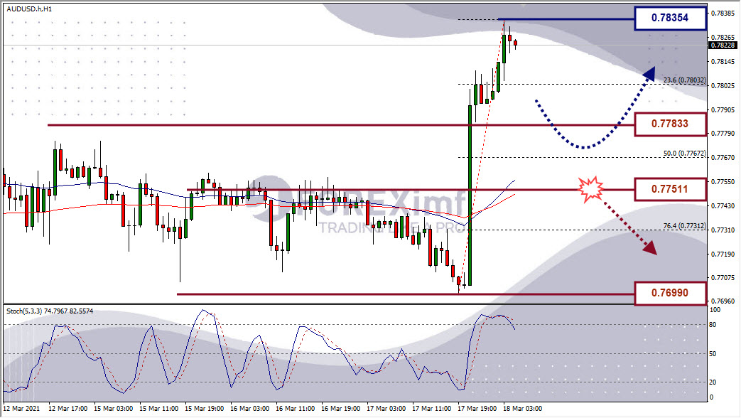Viewport: 741px width, 418px height.
Task: Select the 0.76990 horizontal support line
Action: point(406,294)
